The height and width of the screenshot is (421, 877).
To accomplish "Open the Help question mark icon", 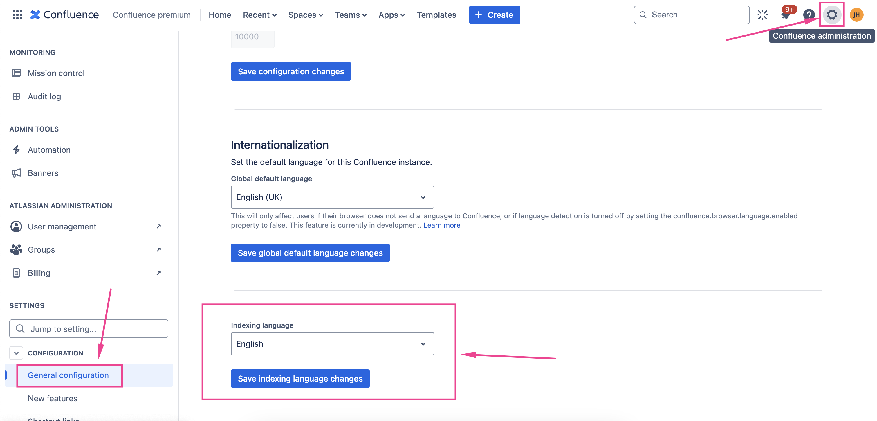I will coord(809,15).
